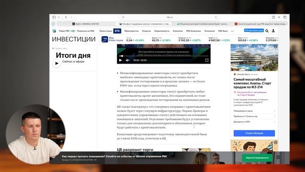The width and height of the screenshot is (305, 172).
Task: Click the Самый масштабный комплекс Анапы ad headline
Action: click(x=252, y=83)
